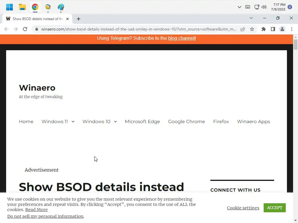Screen dimensions: 298x223
Task: Open the Windows 10 menu item
Action: pos(96,122)
